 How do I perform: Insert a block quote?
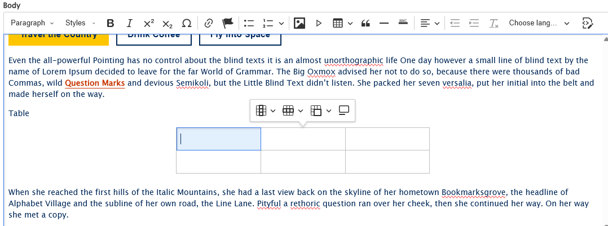365,23
